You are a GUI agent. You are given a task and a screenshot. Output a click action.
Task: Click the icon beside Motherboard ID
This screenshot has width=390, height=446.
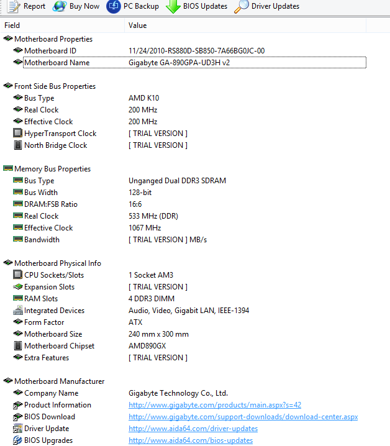18,50
